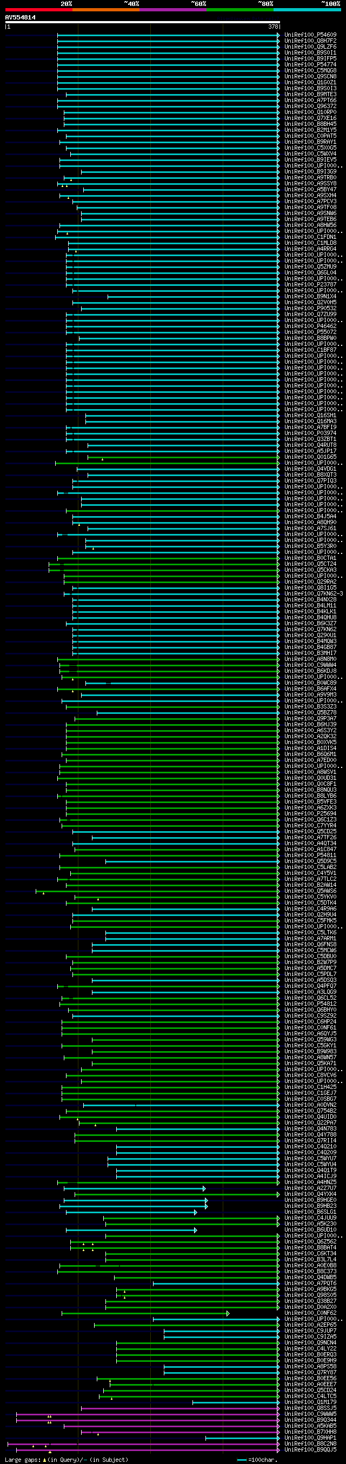
Task: Select hit UniRef100_C6KT34
Action: (x=310, y=1253)
